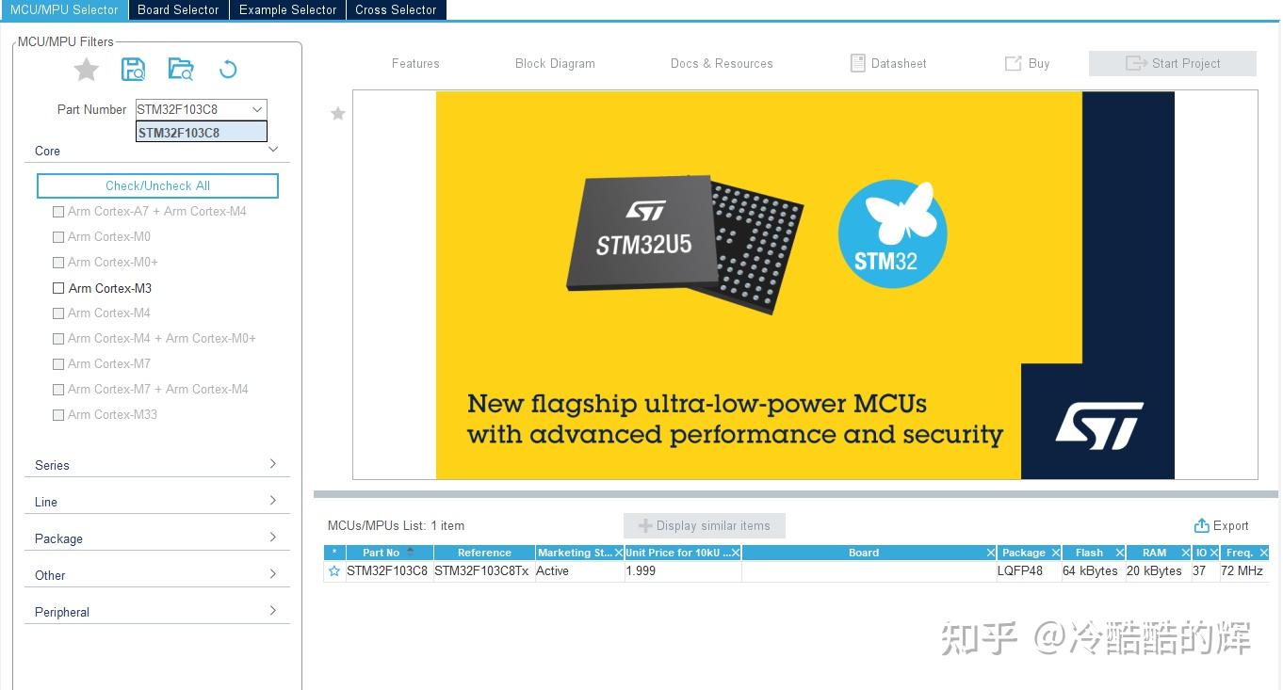Image resolution: width=1283 pixels, height=690 pixels.
Task: Remove the IO column
Action: [x=1213, y=553]
